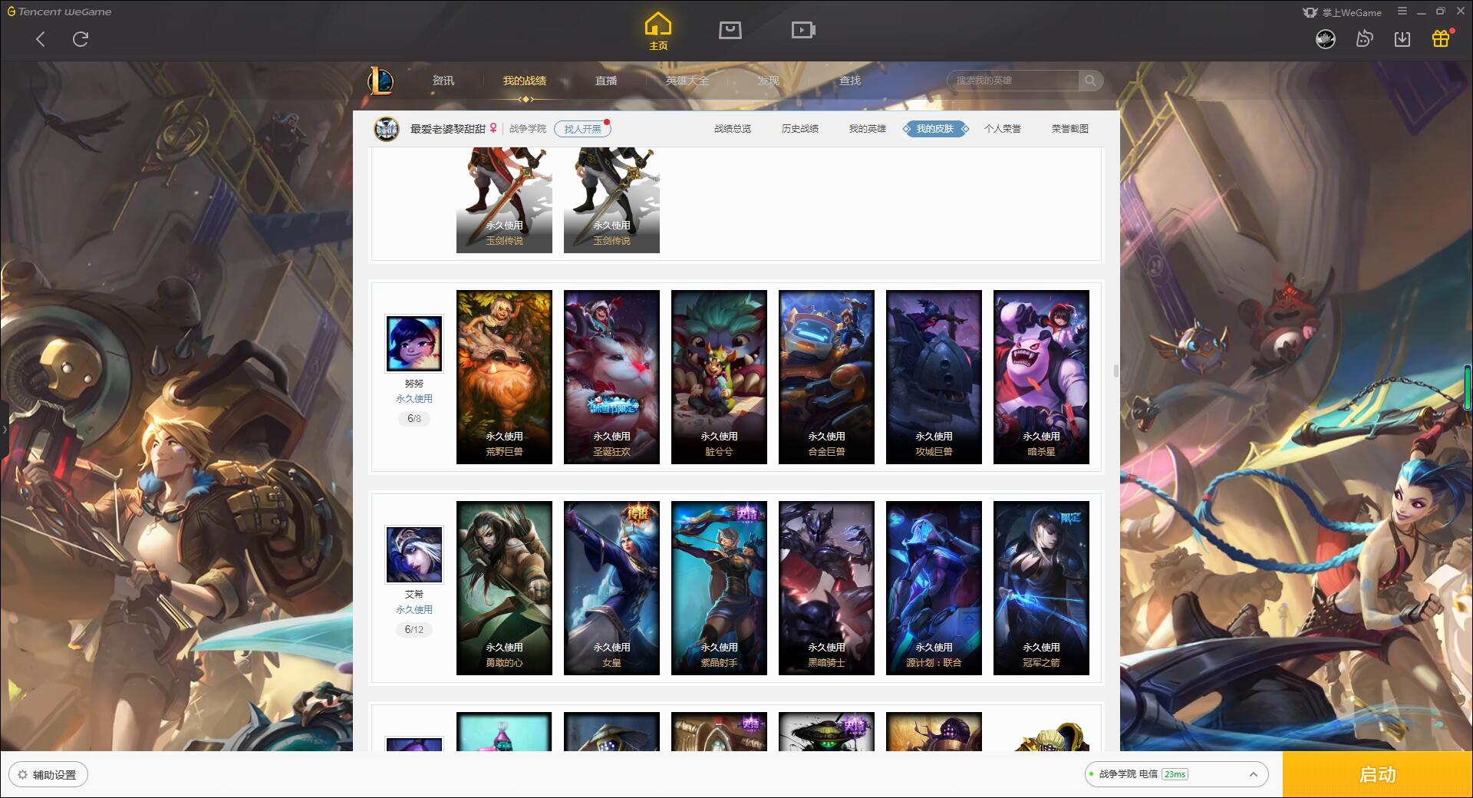
Task: Click the magnifier search button
Action: click(1090, 81)
